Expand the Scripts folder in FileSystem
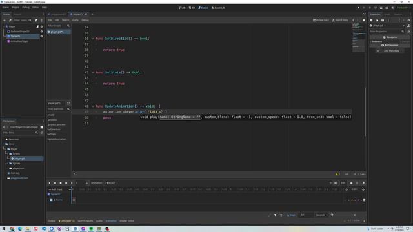413x232 pixels. [x=7, y=153]
